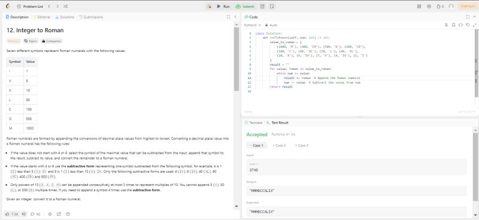Open the Companies tag
479x220 pixels.
tap(51, 41)
